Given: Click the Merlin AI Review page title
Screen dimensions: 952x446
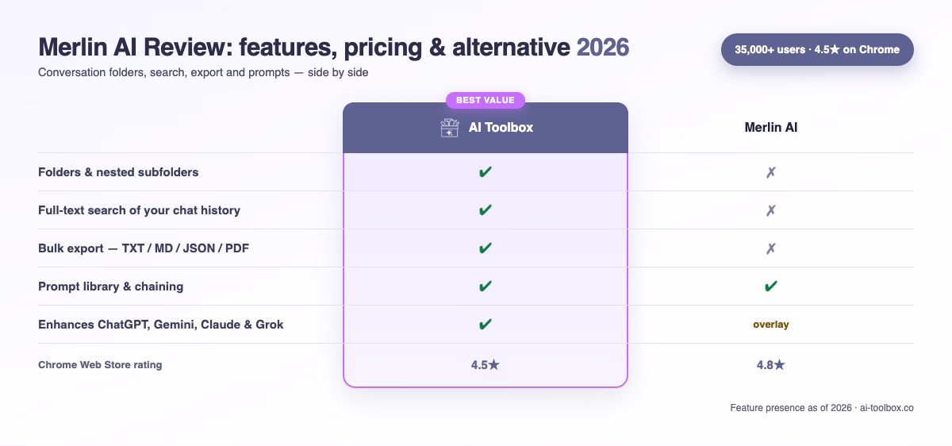Looking at the screenshot, I should [x=333, y=48].
